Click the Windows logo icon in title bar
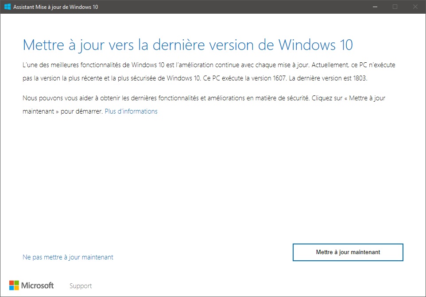 8,7
